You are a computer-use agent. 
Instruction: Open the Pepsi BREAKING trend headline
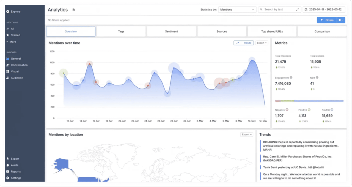(x=301, y=146)
